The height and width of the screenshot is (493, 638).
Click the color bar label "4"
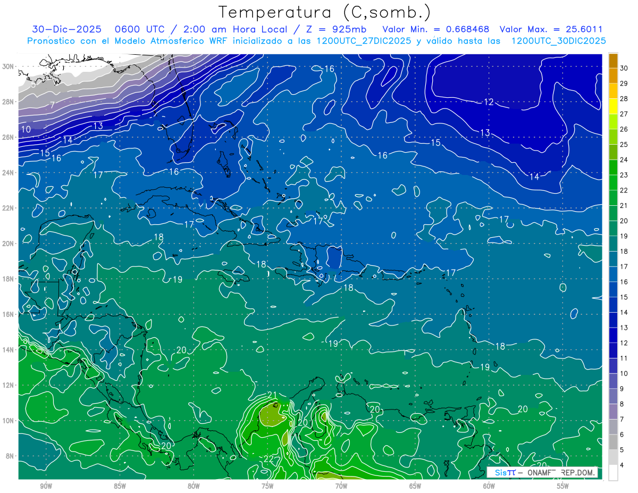(x=622, y=465)
